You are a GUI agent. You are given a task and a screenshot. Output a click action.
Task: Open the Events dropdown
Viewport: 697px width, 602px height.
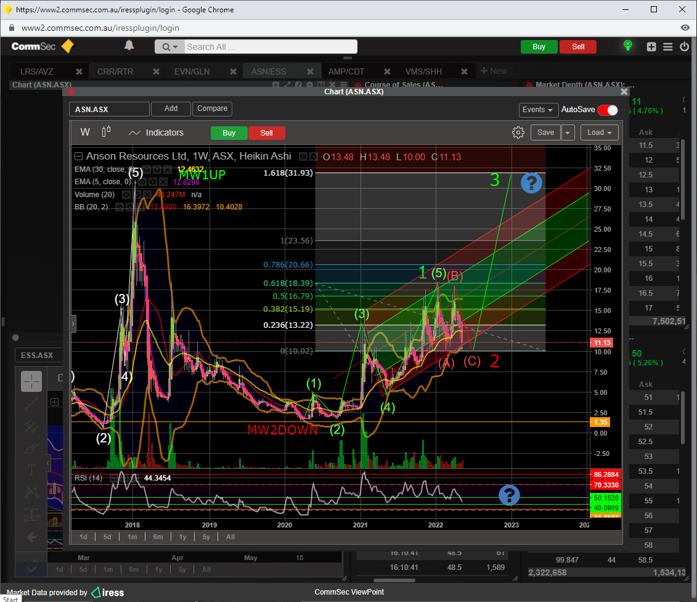(538, 110)
